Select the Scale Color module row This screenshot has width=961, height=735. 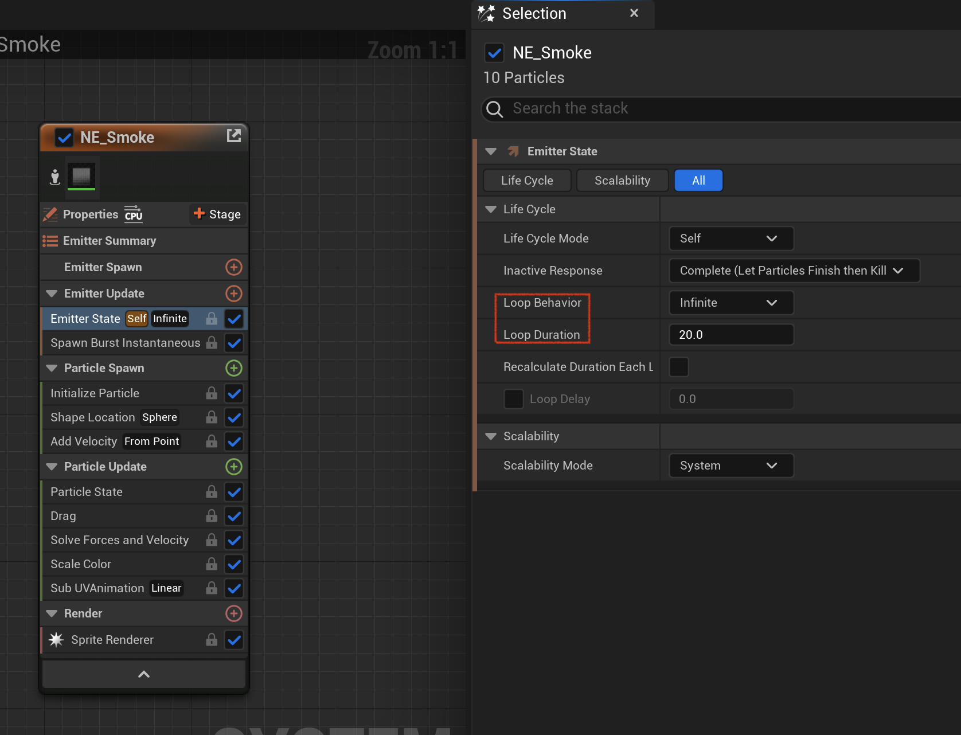click(144, 564)
